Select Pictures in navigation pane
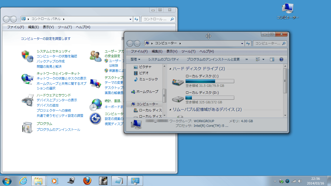331x186 pixels. tap(142, 67)
